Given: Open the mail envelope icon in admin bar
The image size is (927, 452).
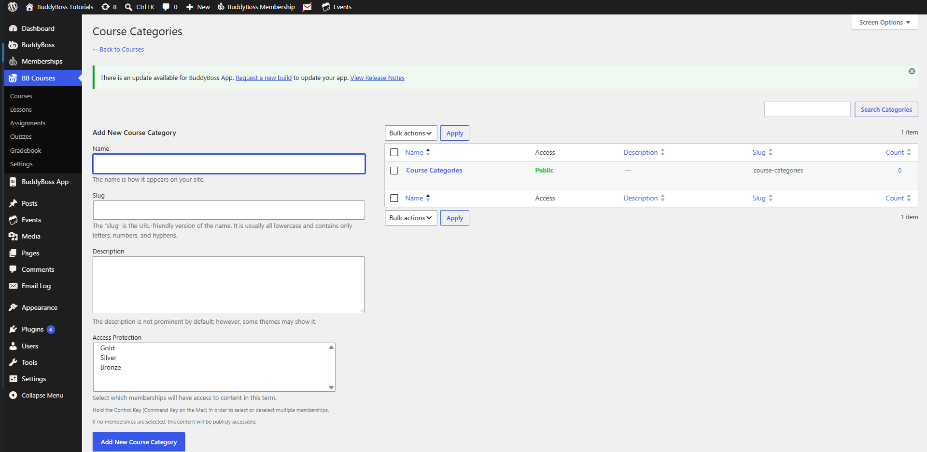Looking at the screenshot, I should (x=307, y=7).
